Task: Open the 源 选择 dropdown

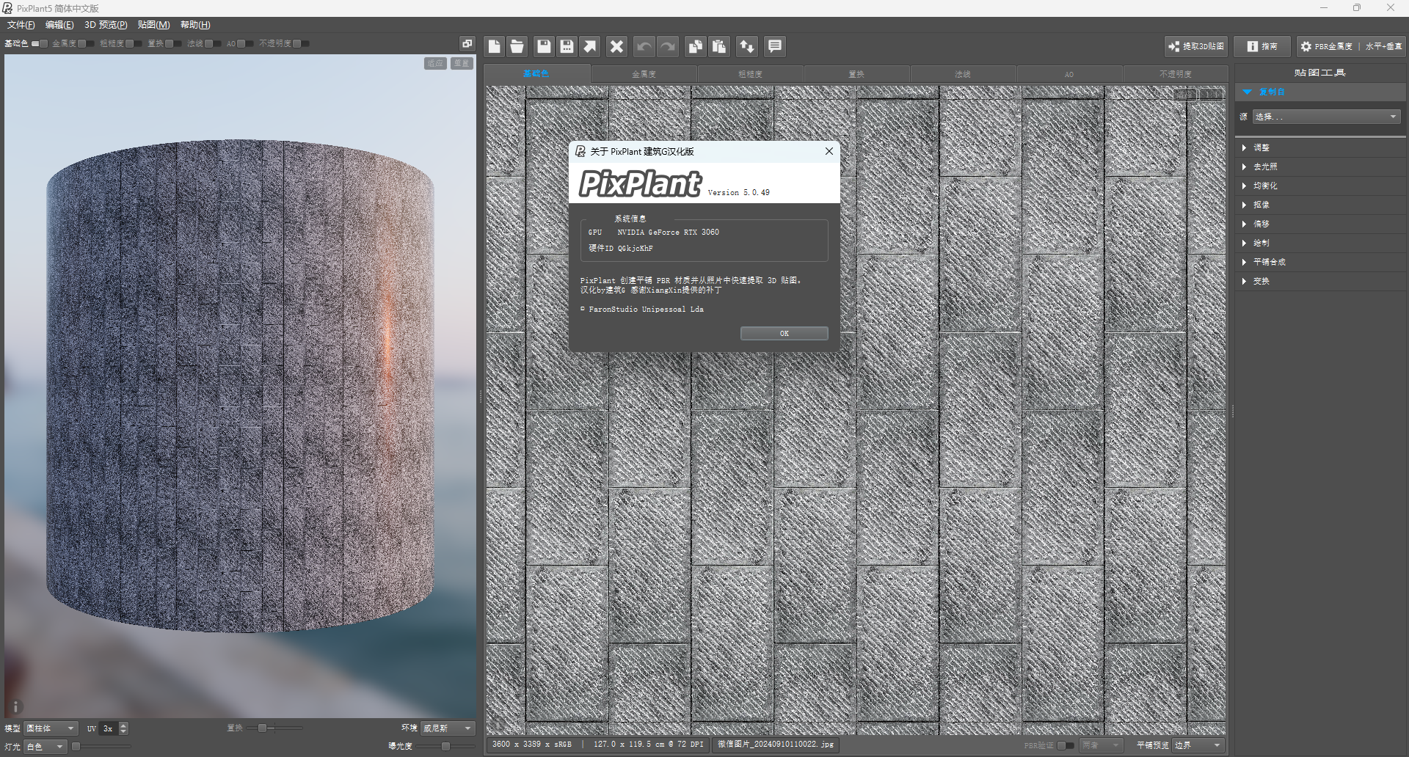Action: [1326, 117]
